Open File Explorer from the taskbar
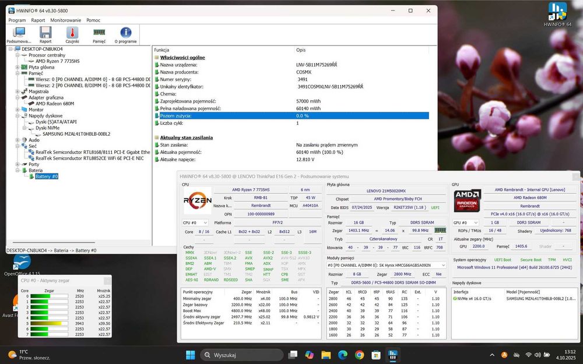 point(326,355)
